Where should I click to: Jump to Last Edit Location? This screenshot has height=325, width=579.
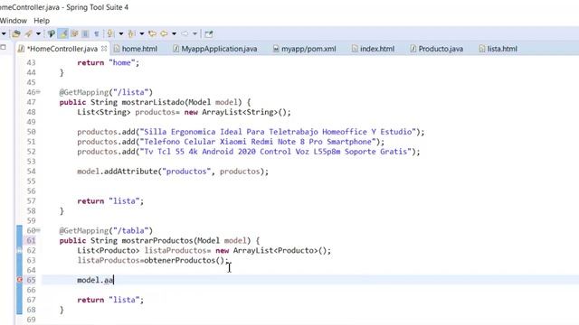(x=152, y=34)
